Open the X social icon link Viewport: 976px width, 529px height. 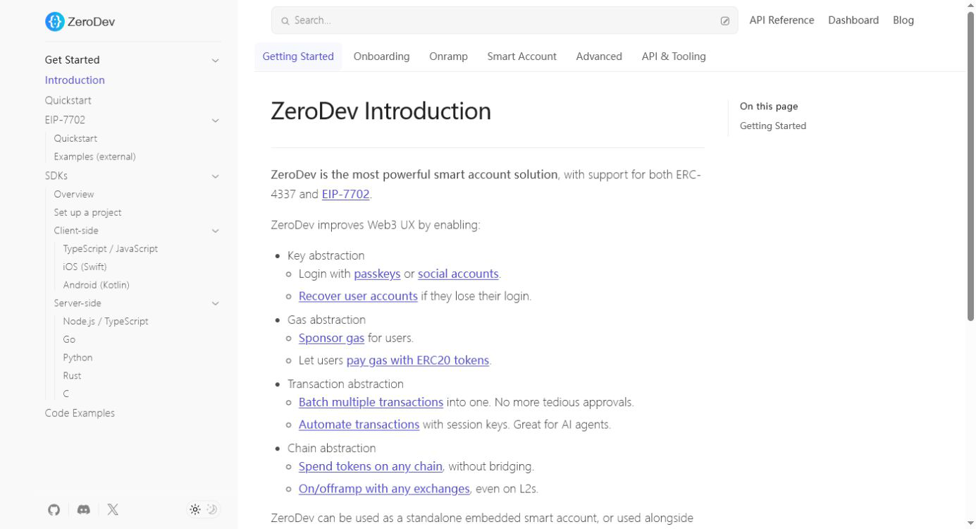(113, 509)
